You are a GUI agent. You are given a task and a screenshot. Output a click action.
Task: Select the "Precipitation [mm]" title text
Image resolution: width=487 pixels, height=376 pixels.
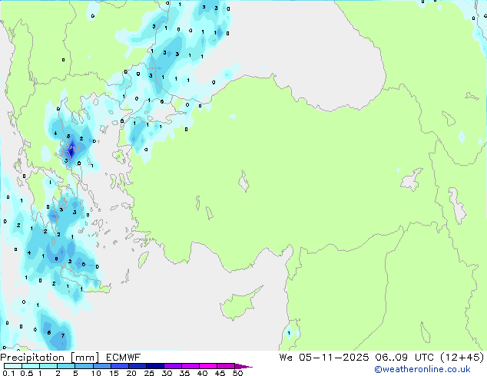coord(49,358)
